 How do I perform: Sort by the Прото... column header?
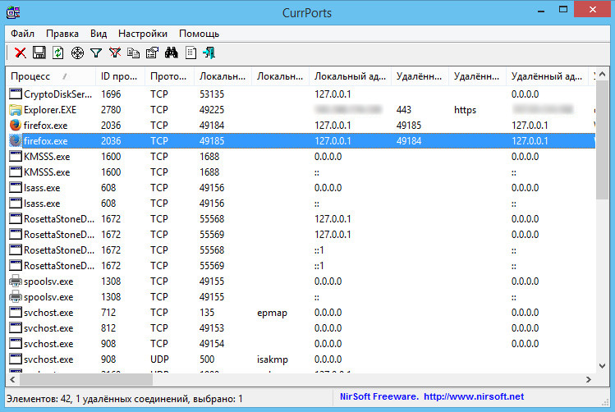click(169, 76)
